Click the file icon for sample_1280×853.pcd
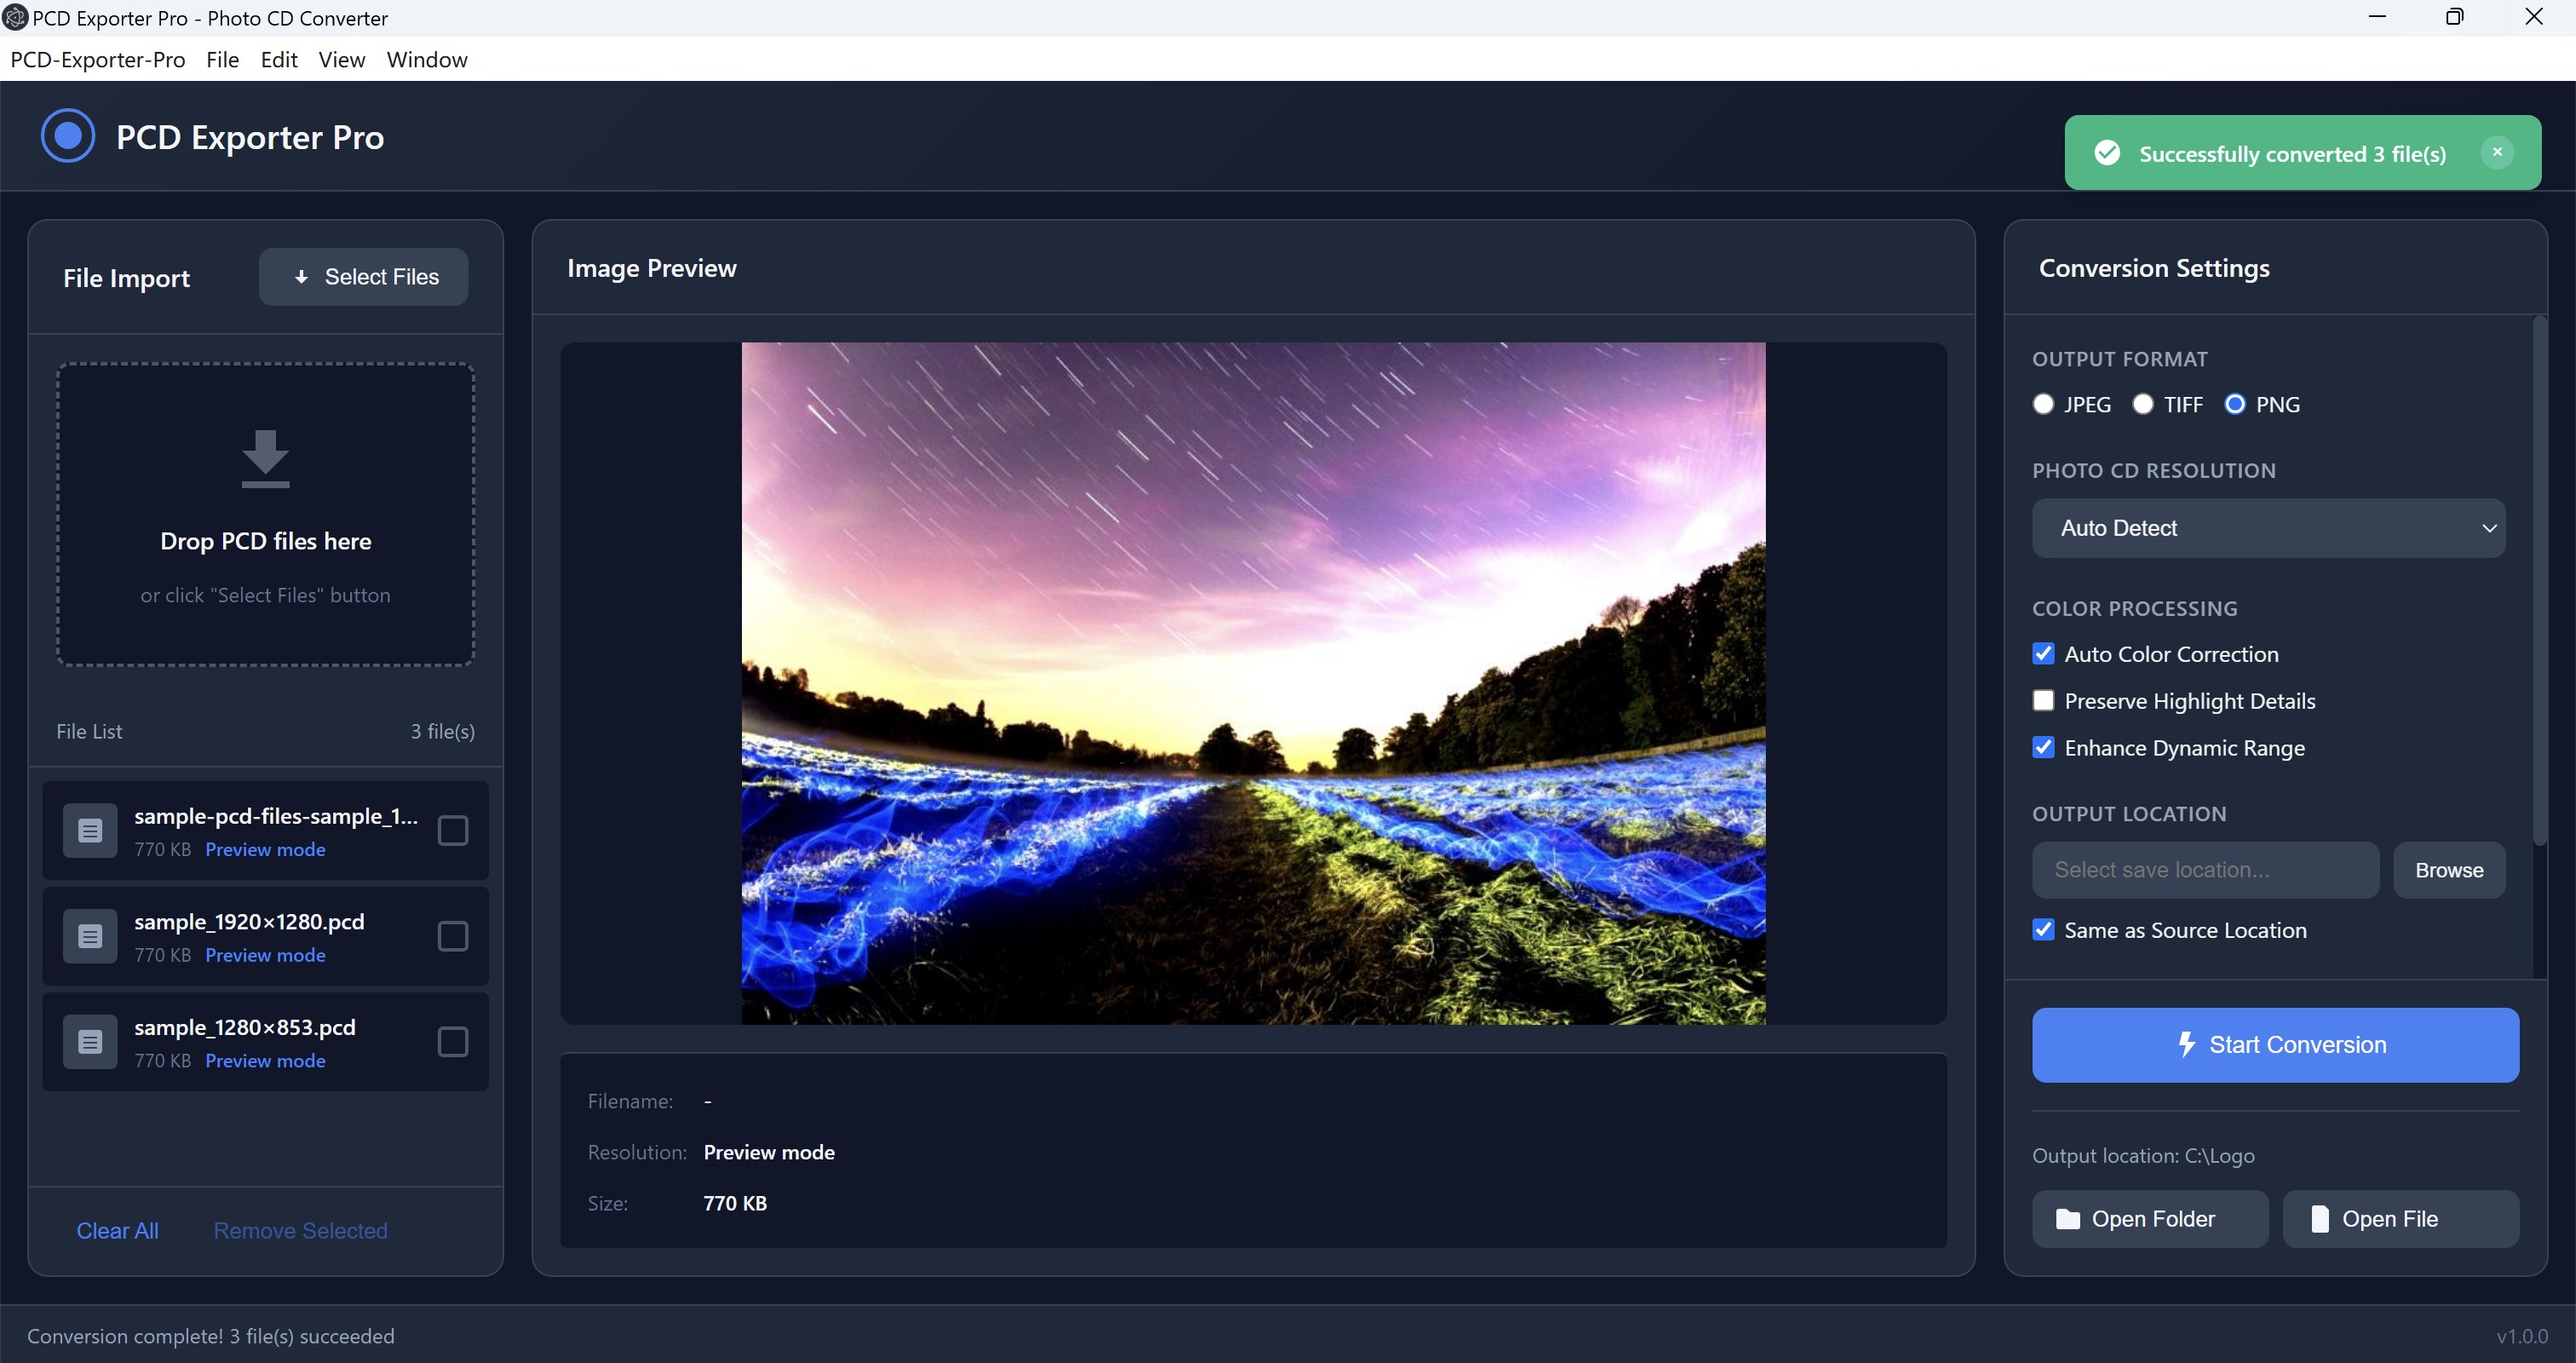This screenshot has height=1363, width=2576. 90,1042
